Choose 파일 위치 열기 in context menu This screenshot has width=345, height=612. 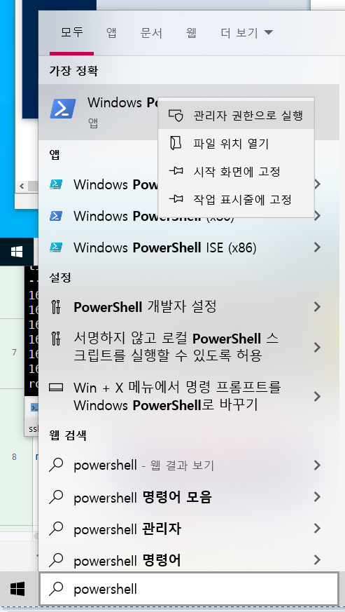click(x=237, y=144)
